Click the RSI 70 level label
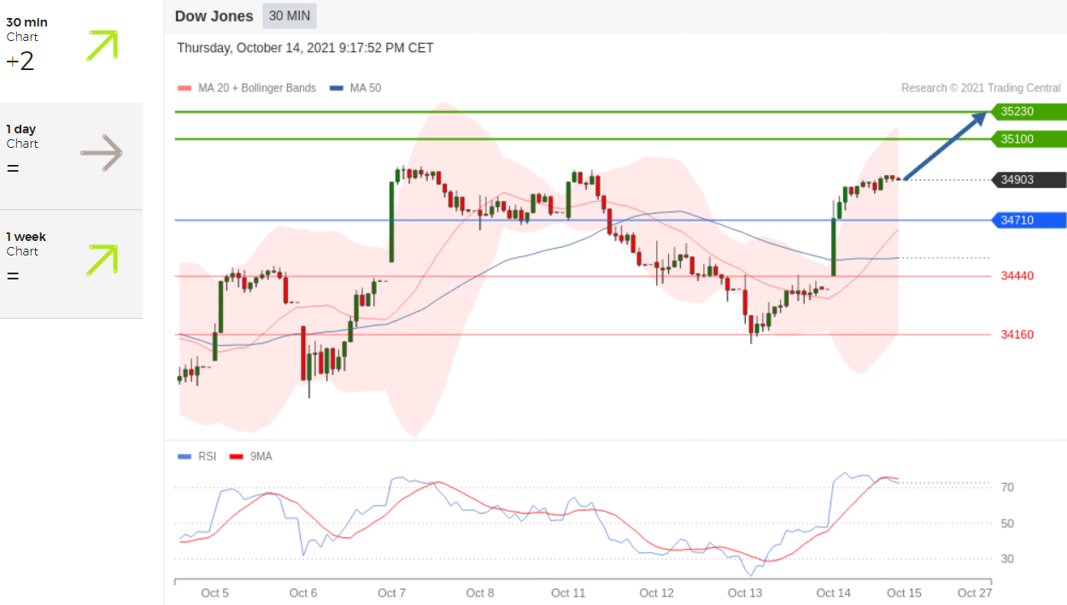Screen dimensions: 1067x605 click(1007, 487)
